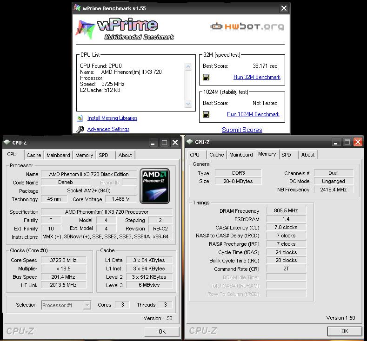Click the Level 3 cache value 6 MBytes
This screenshot has height=341, width=367.
click(x=149, y=285)
